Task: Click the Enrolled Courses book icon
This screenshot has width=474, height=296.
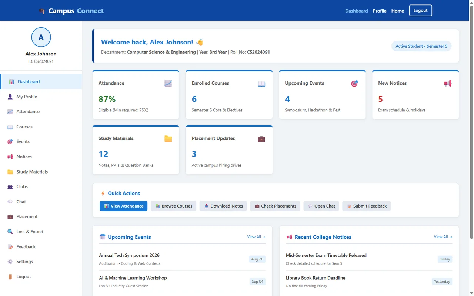Action: click(x=261, y=84)
